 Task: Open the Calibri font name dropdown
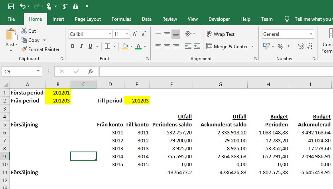pos(110,34)
